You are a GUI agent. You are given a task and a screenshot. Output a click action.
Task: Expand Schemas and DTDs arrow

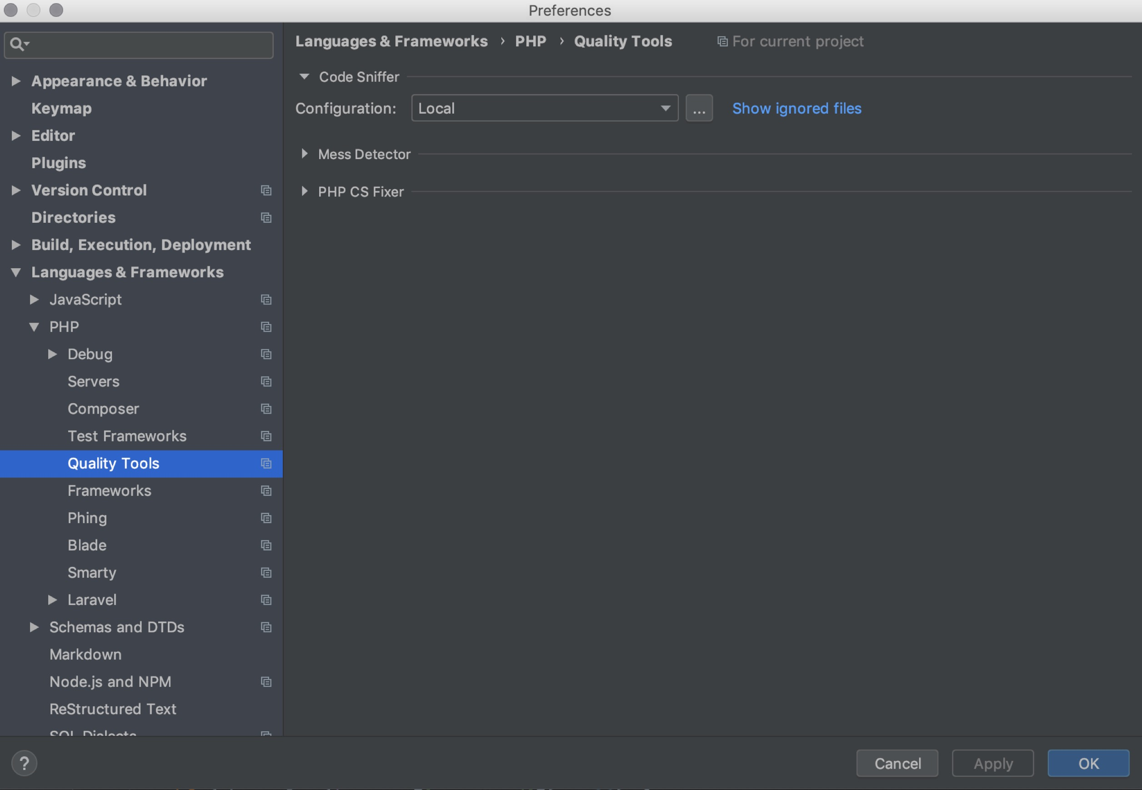point(34,627)
